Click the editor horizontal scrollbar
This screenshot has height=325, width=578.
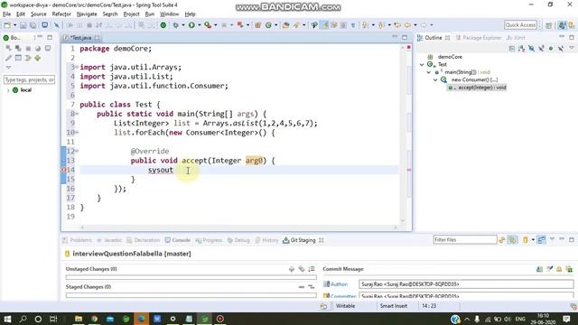(238, 227)
